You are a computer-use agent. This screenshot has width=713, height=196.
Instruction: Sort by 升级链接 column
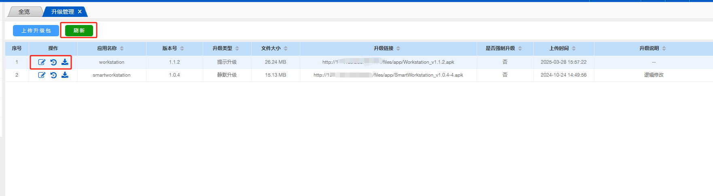398,48
